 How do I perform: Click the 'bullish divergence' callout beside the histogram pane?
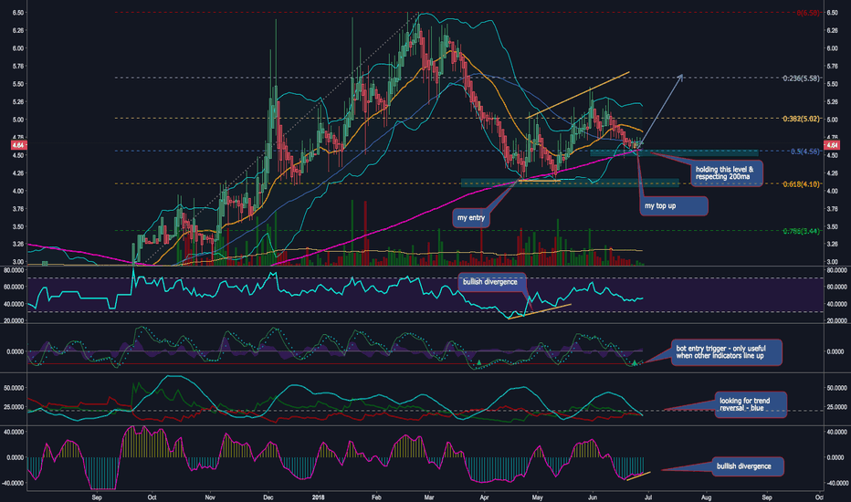(x=747, y=466)
